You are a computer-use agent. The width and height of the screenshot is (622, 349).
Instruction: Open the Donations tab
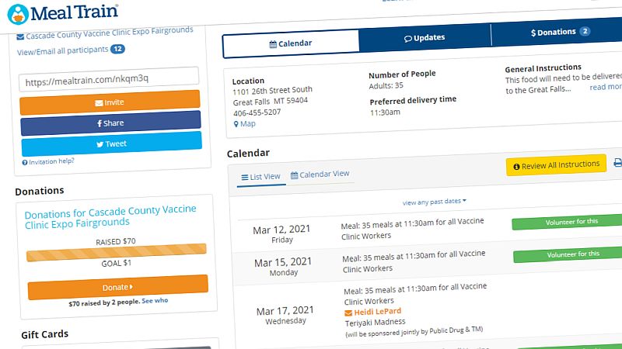[x=557, y=33]
